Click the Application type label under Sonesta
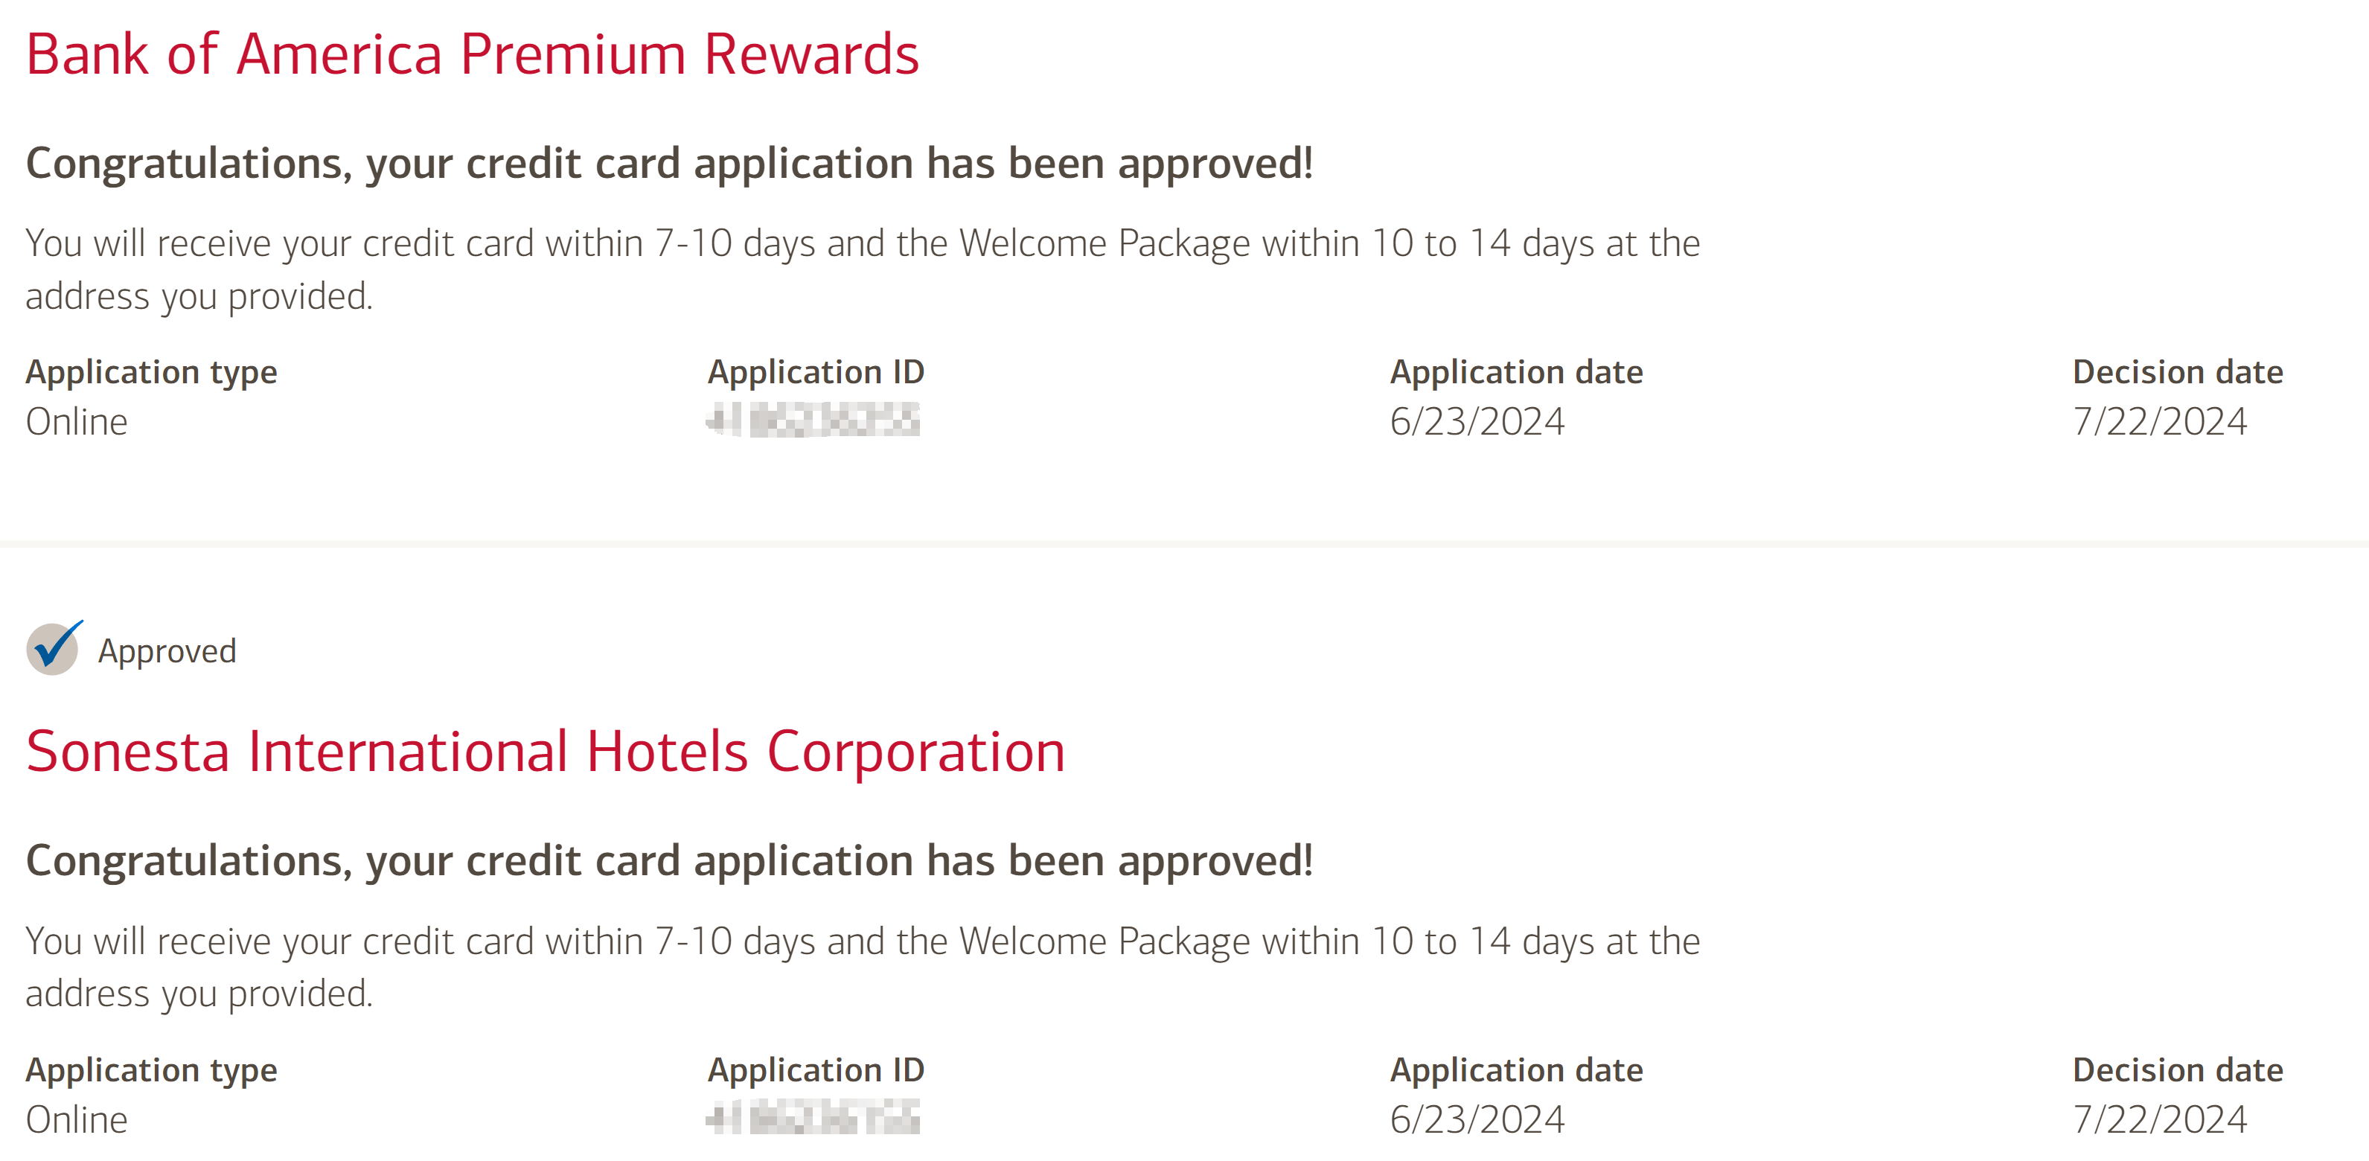 coord(151,1070)
